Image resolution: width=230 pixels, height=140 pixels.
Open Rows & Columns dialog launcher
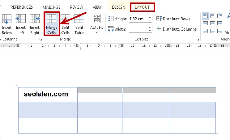pyautogui.click(x=41, y=39)
